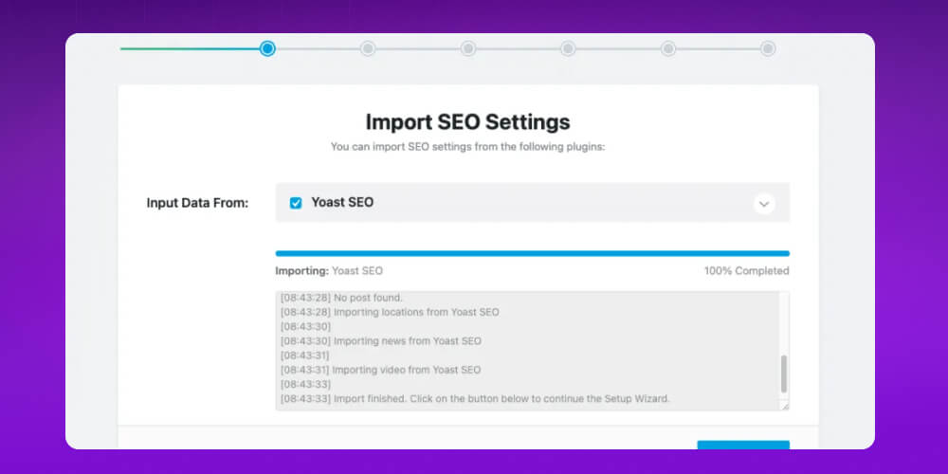Screen dimensions: 948x474
Task: Go to the third grey upcoming step dot
Action: (x=568, y=49)
